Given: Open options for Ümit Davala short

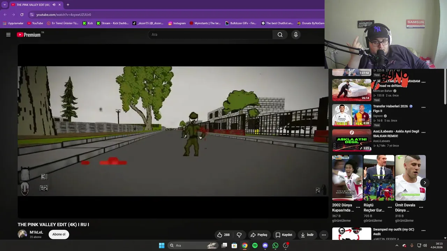Looking at the screenshot, I should [x=421, y=207].
